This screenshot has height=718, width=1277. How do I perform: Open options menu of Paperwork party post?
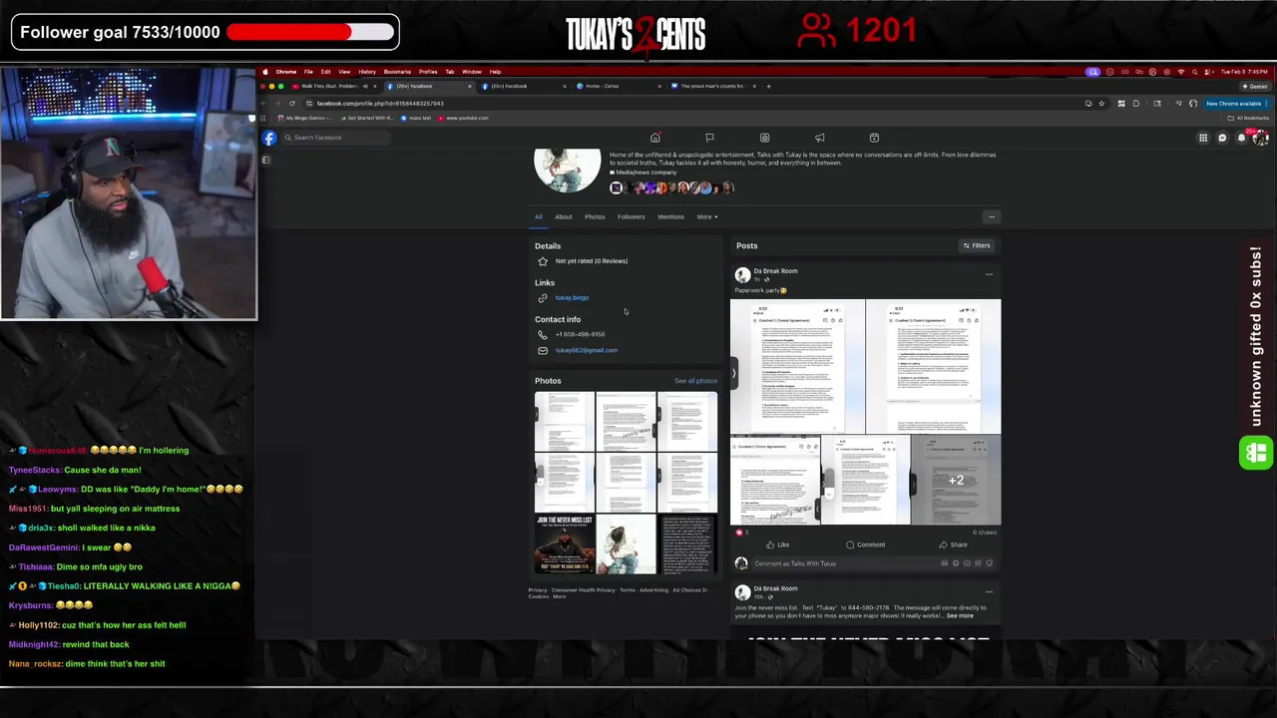click(989, 274)
